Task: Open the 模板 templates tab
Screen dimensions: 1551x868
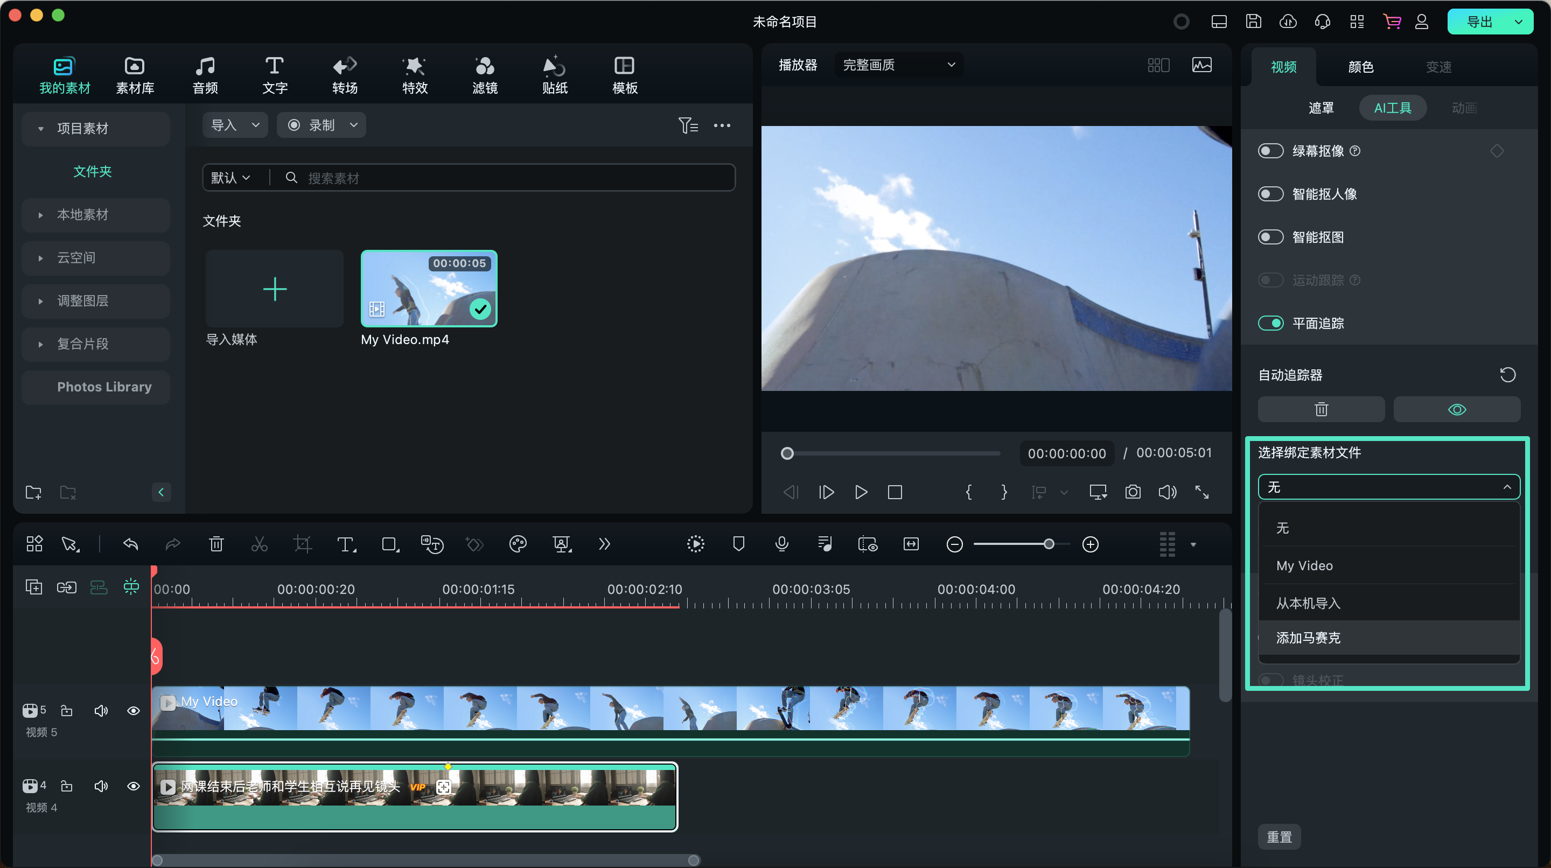Action: [624, 75]
